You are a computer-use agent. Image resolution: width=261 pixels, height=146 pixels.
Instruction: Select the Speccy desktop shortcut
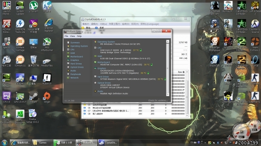click(x=7, y=43)
